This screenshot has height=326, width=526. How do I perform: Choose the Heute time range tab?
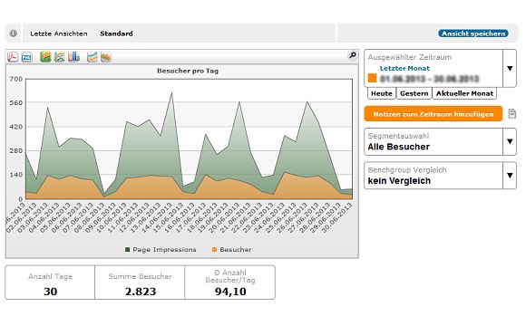[x=382, y=93]
